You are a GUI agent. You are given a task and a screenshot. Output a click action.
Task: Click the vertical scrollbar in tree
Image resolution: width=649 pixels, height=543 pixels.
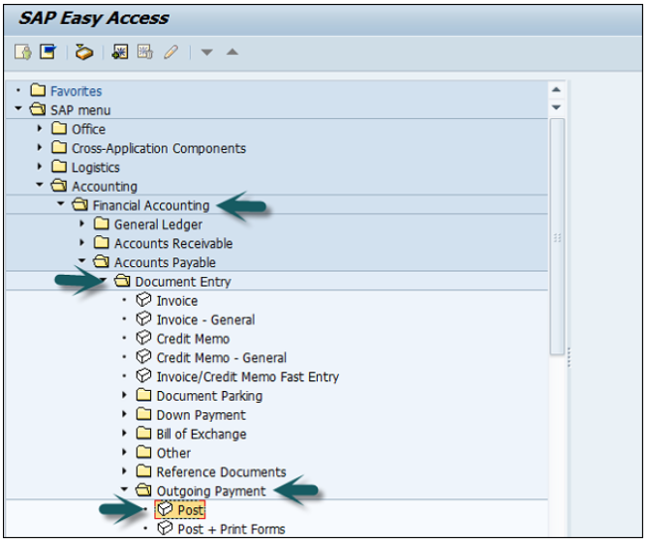pos(556,232)
